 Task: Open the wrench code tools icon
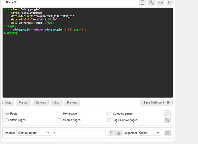click(x=151, y=2)
